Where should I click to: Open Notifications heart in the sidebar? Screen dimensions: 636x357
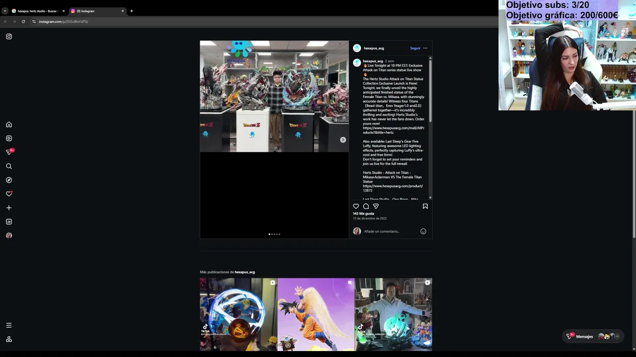click(9, 194)
